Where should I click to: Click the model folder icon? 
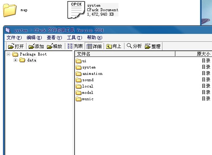click(79, 92)
